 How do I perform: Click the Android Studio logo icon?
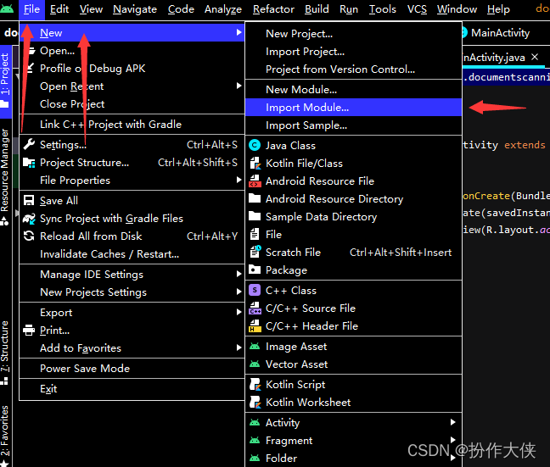click(x=7, y=8)
